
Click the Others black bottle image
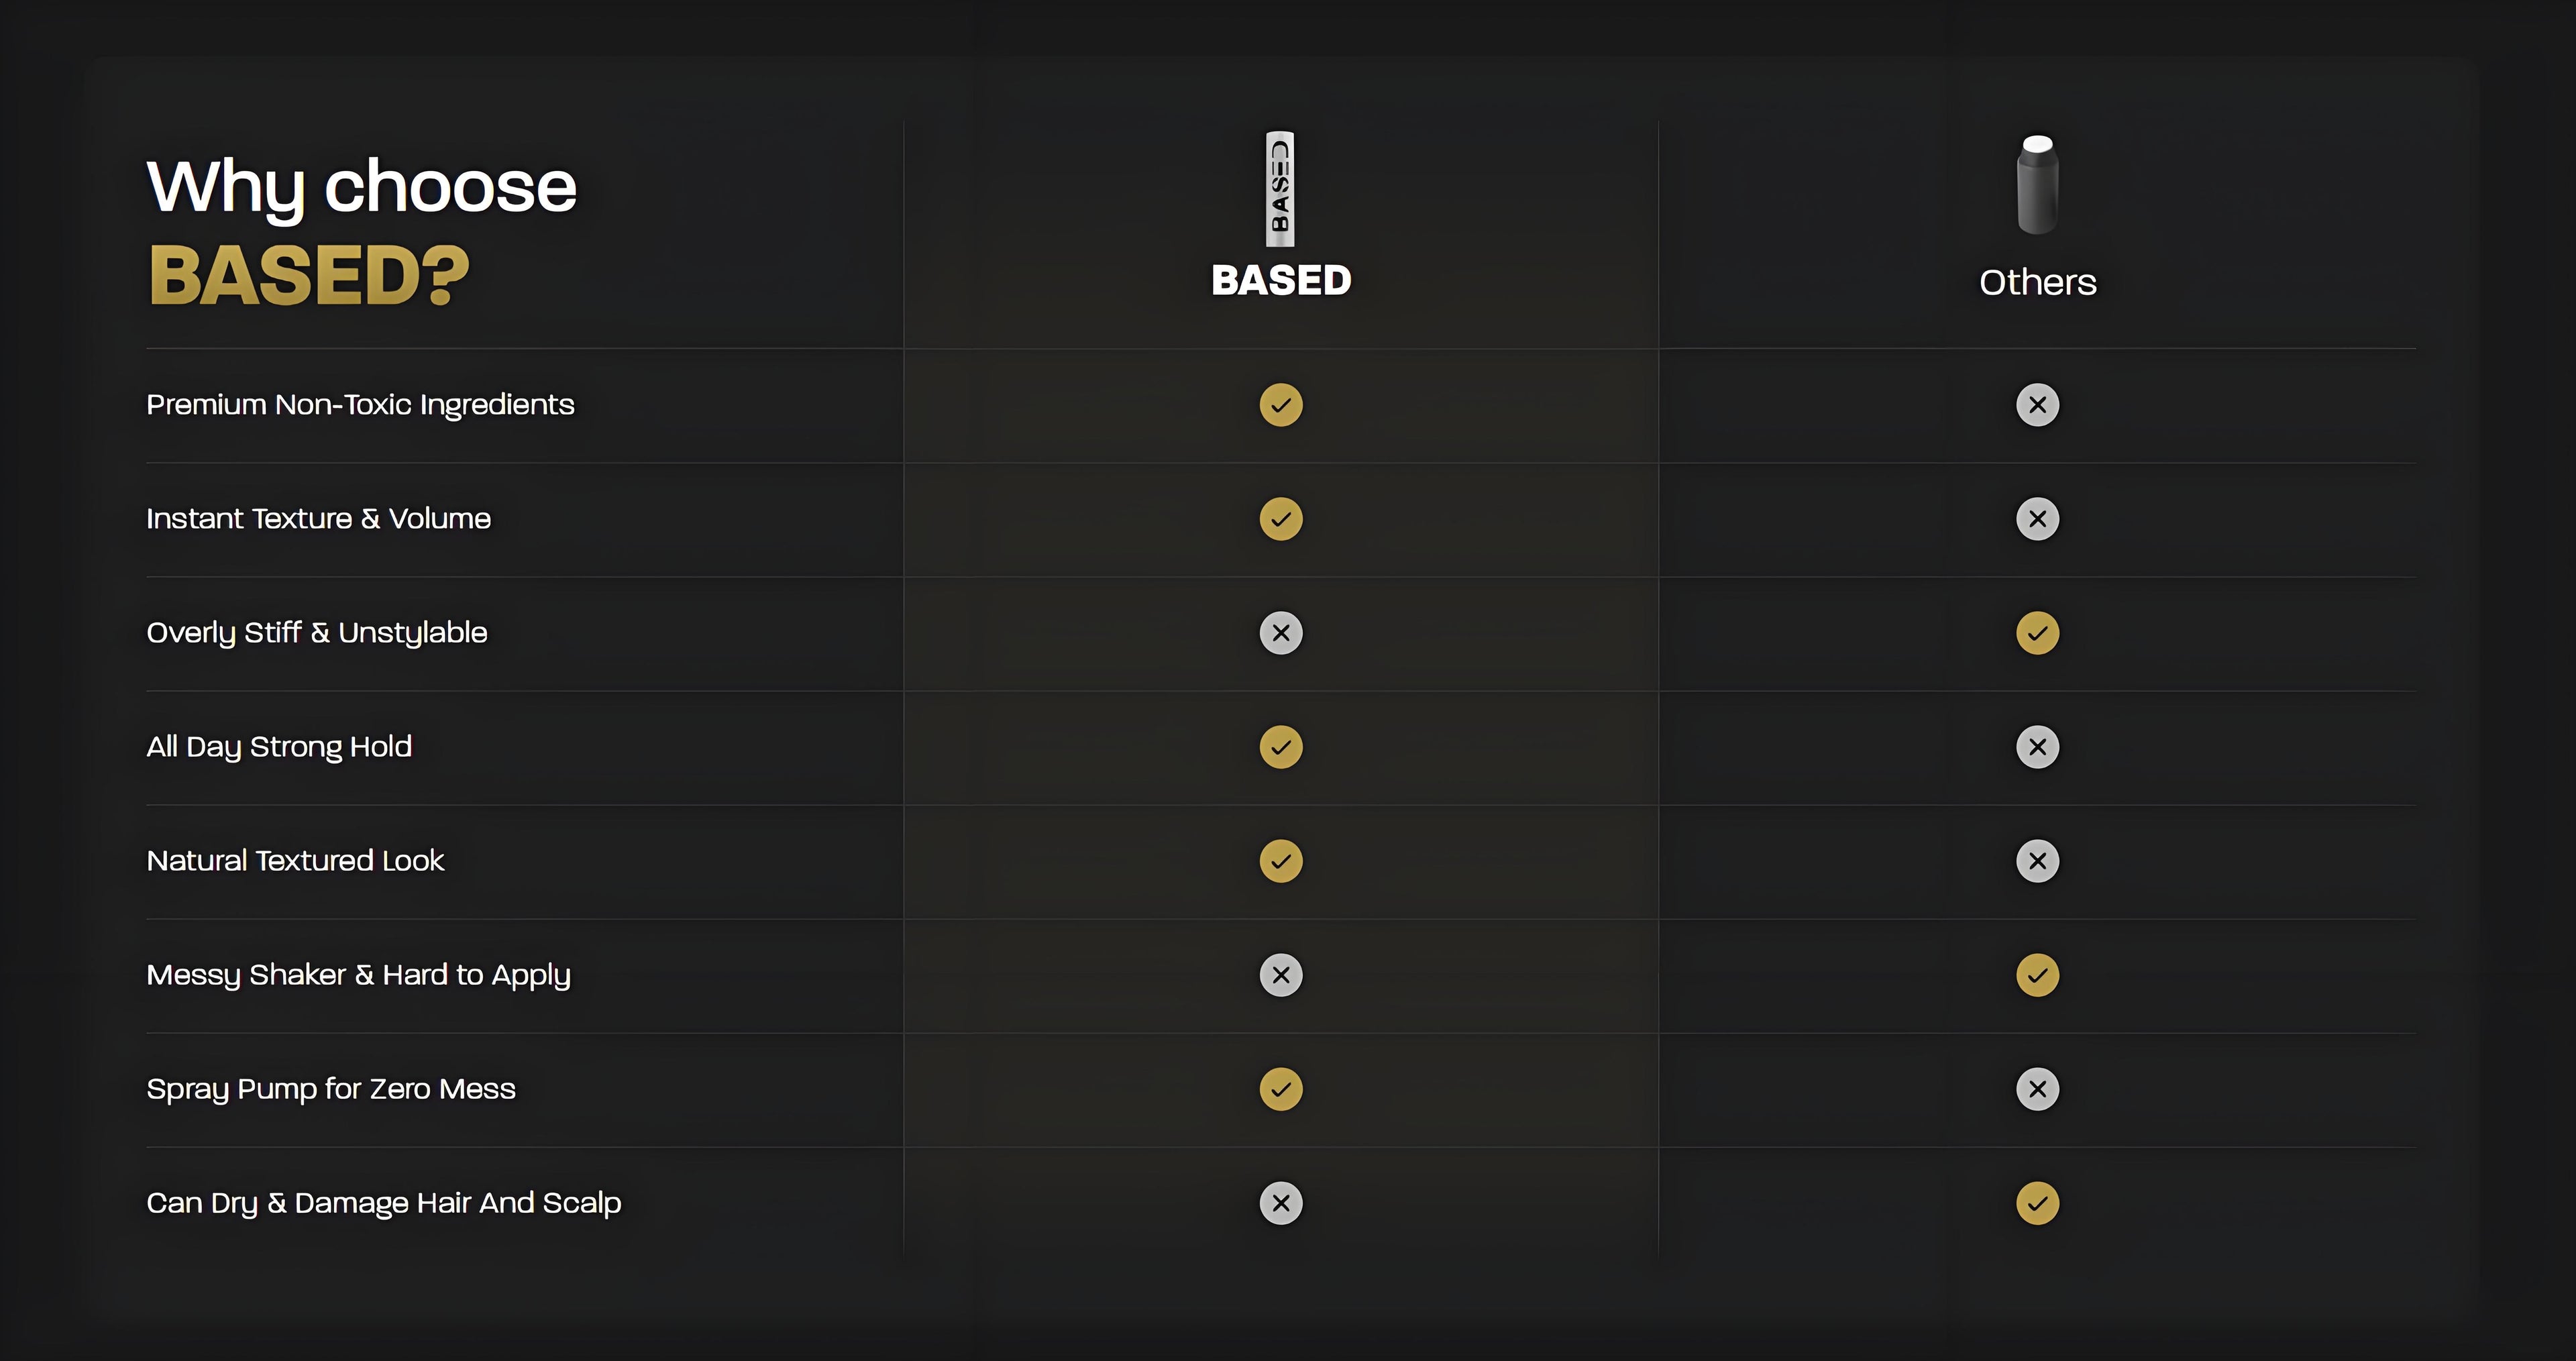tap(2037, 185)
